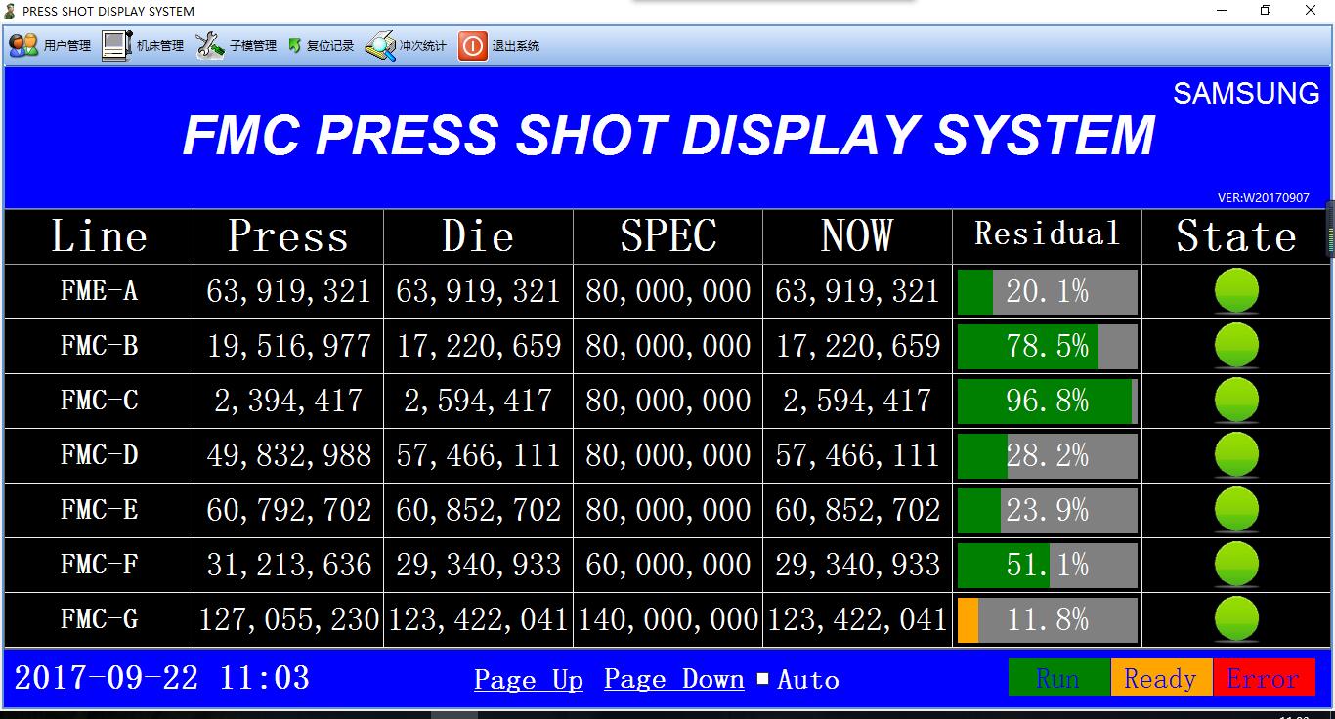Click green state light for FMC-G
Viewport: 1335px width, 719px height.
pos(1236,619)
